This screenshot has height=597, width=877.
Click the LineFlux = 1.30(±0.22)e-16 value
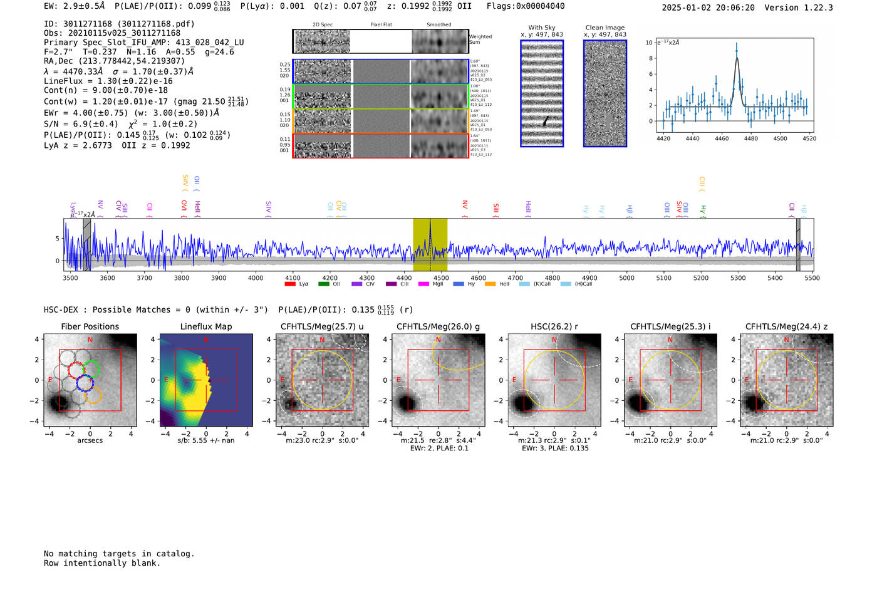point(108,81)
